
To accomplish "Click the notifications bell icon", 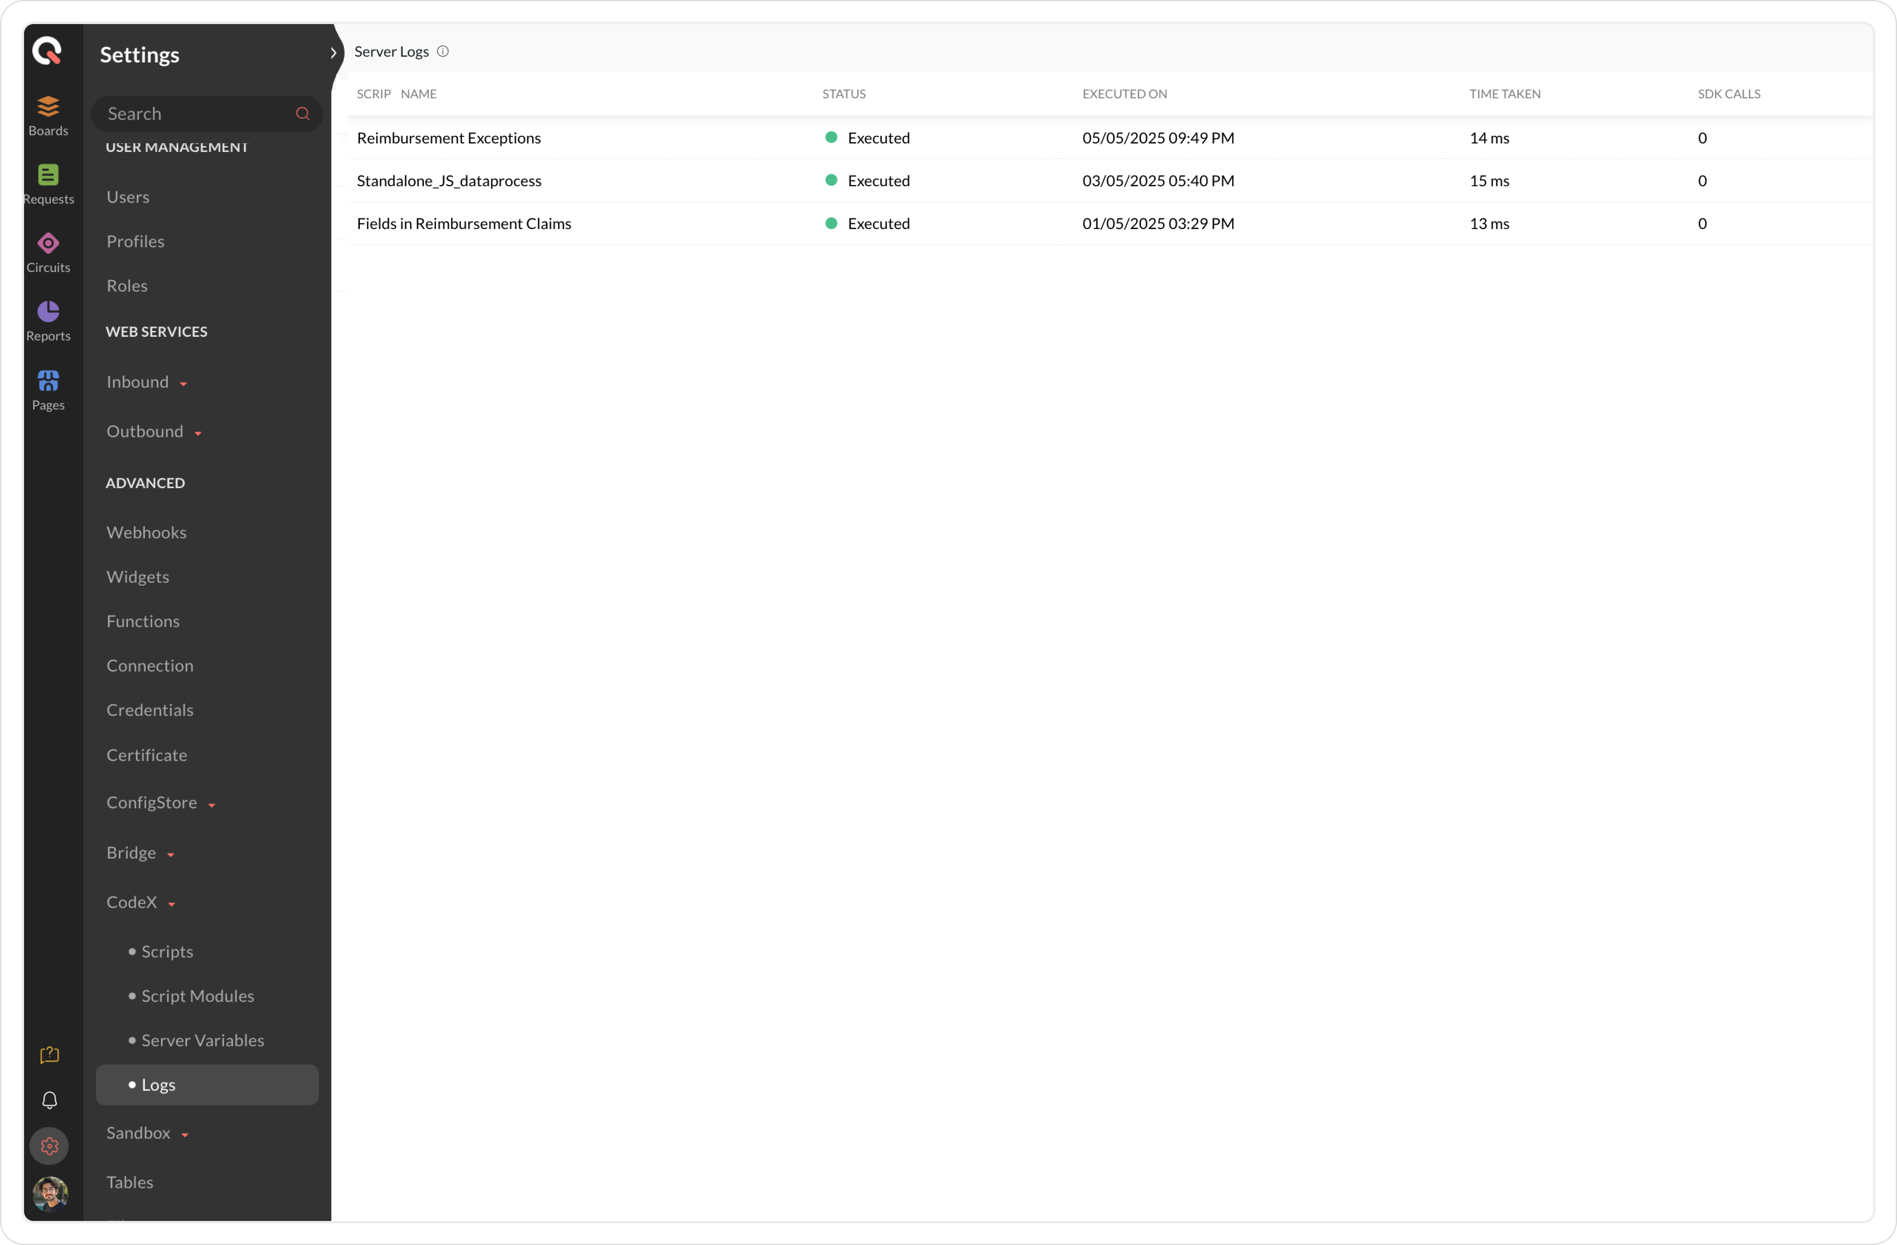I will 49,1100.
